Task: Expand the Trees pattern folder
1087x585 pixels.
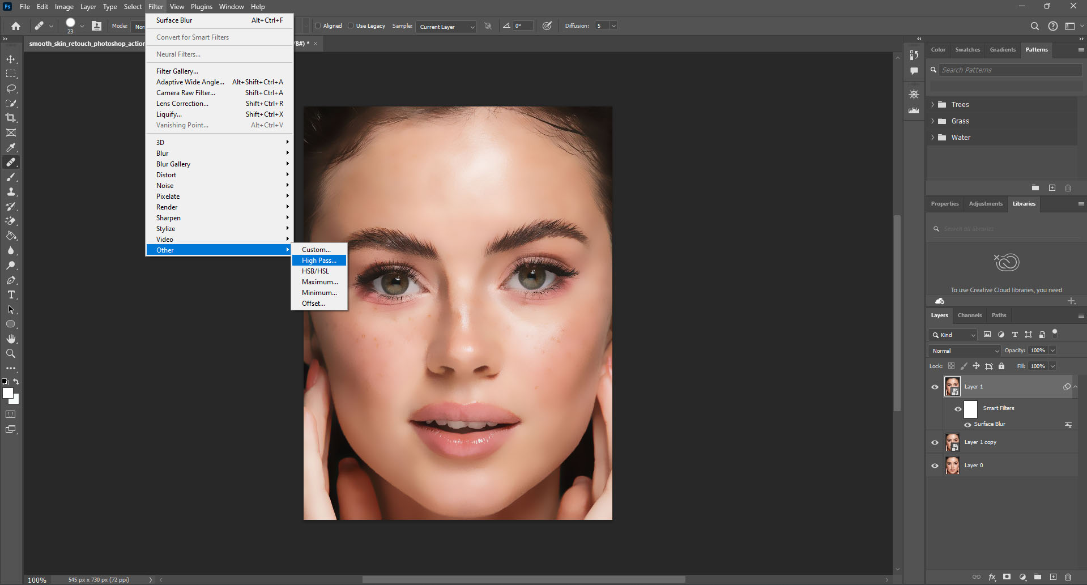Action: [932, 105]
